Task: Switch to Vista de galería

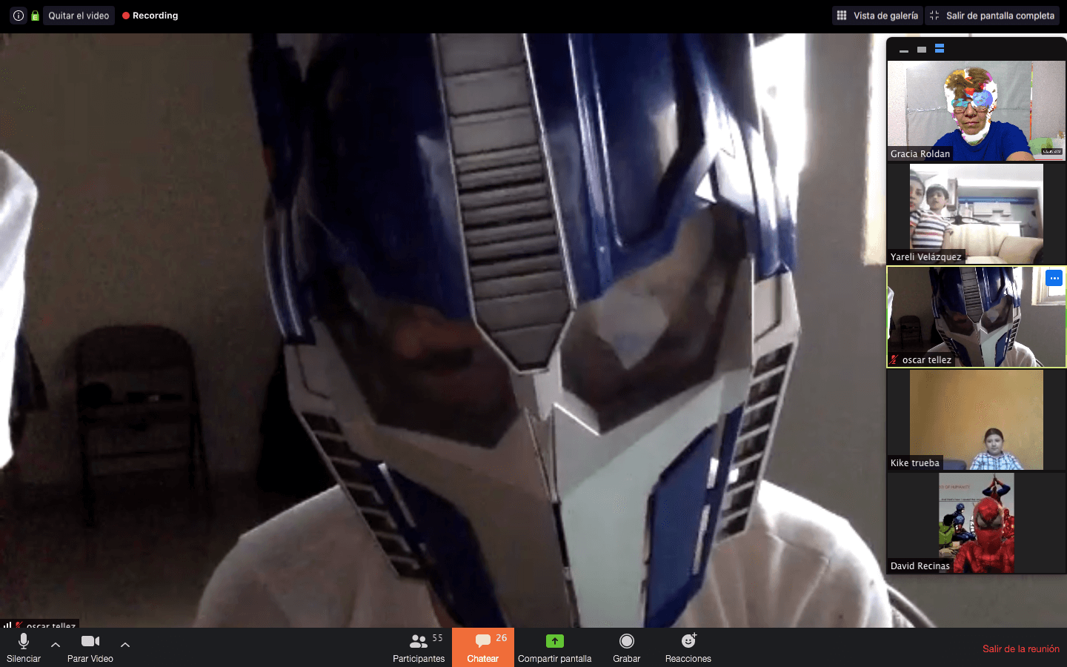Action: [x=877, y=16]
